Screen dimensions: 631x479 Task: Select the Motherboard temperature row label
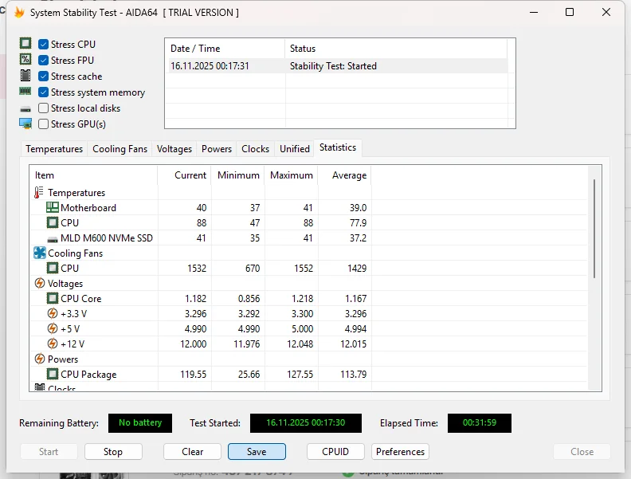click(88, 208)
